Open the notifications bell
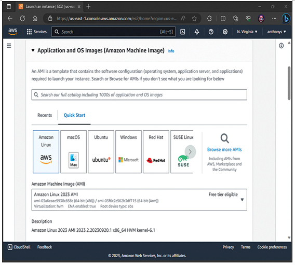This screenshot has height=265, width=295. pyautogui.click(x=197, y=32)
